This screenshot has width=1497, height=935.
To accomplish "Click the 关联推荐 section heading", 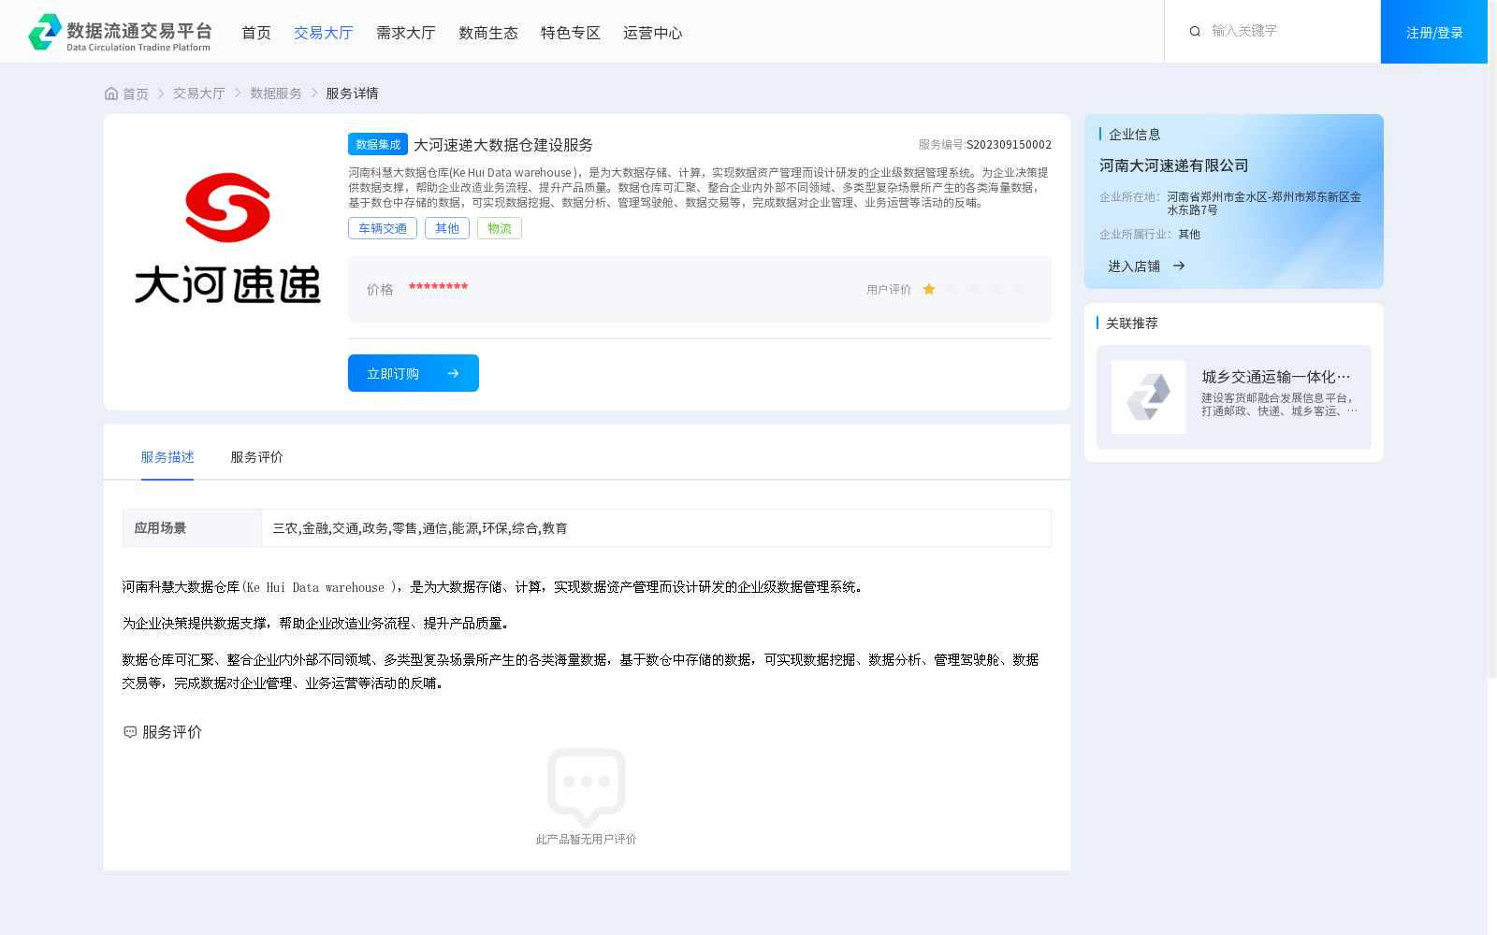I will 1132,324.
